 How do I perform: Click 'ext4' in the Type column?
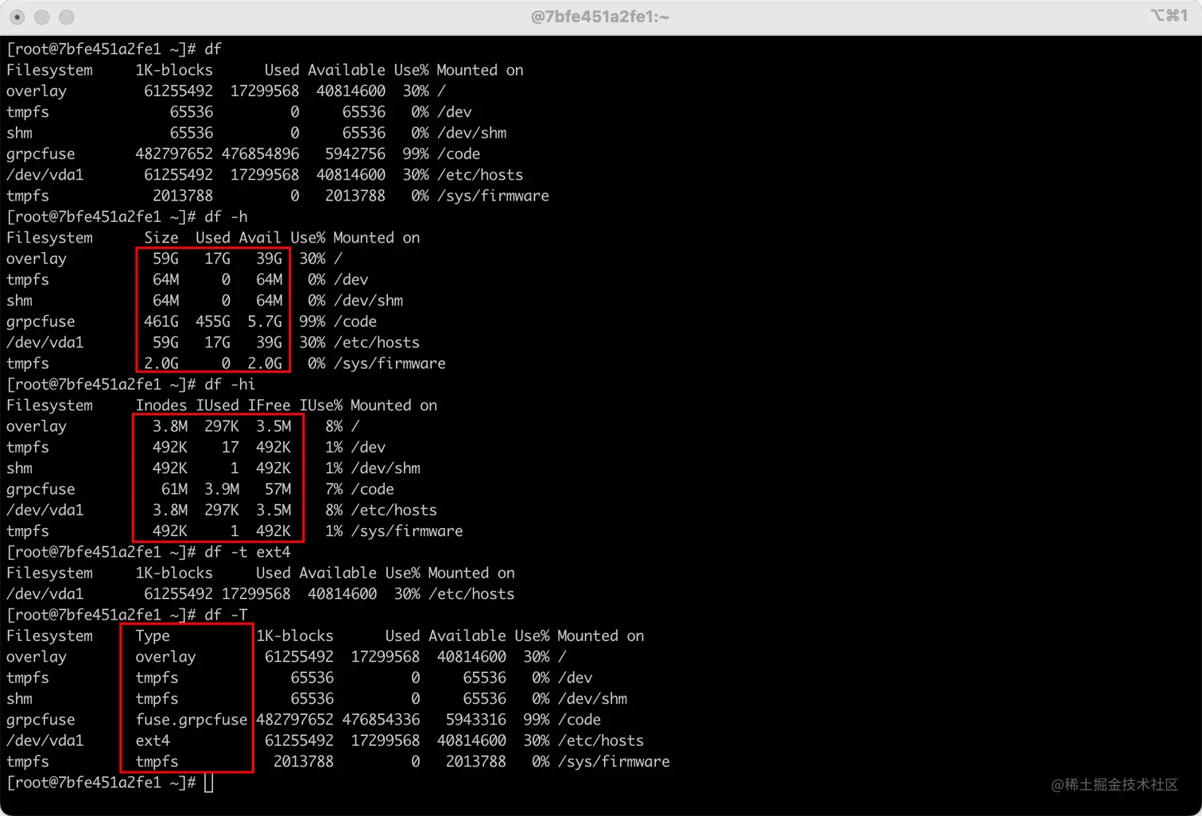(x=153, y=740)
